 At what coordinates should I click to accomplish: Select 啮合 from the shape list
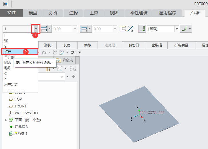tap(8, 62)
